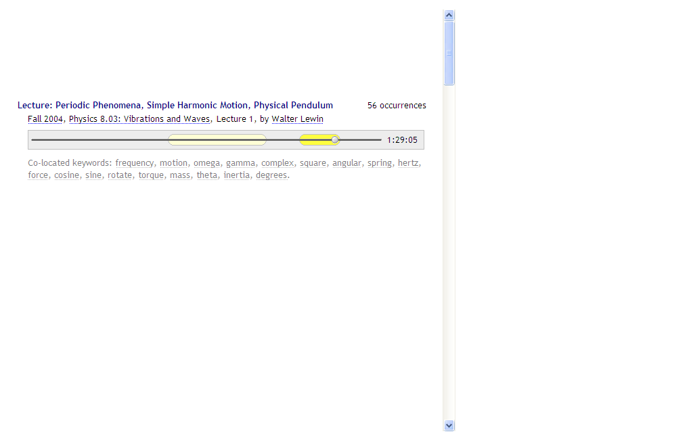The image size is (693, 440).
Task: Open the 'angular' keyword
Action: pyautogui.click(x=347, y=163)
